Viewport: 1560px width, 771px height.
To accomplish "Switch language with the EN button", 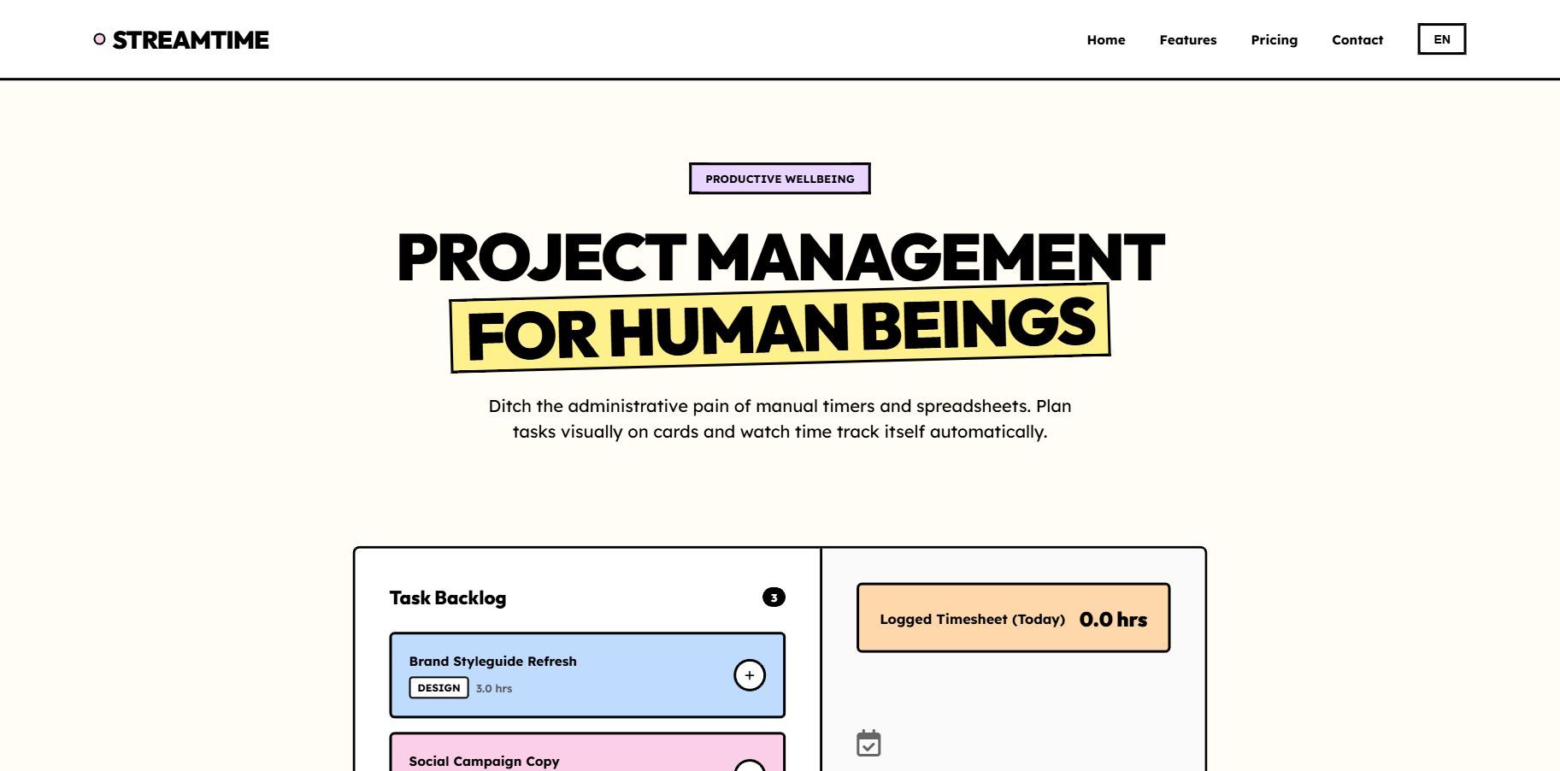I will coord(1442,39).
